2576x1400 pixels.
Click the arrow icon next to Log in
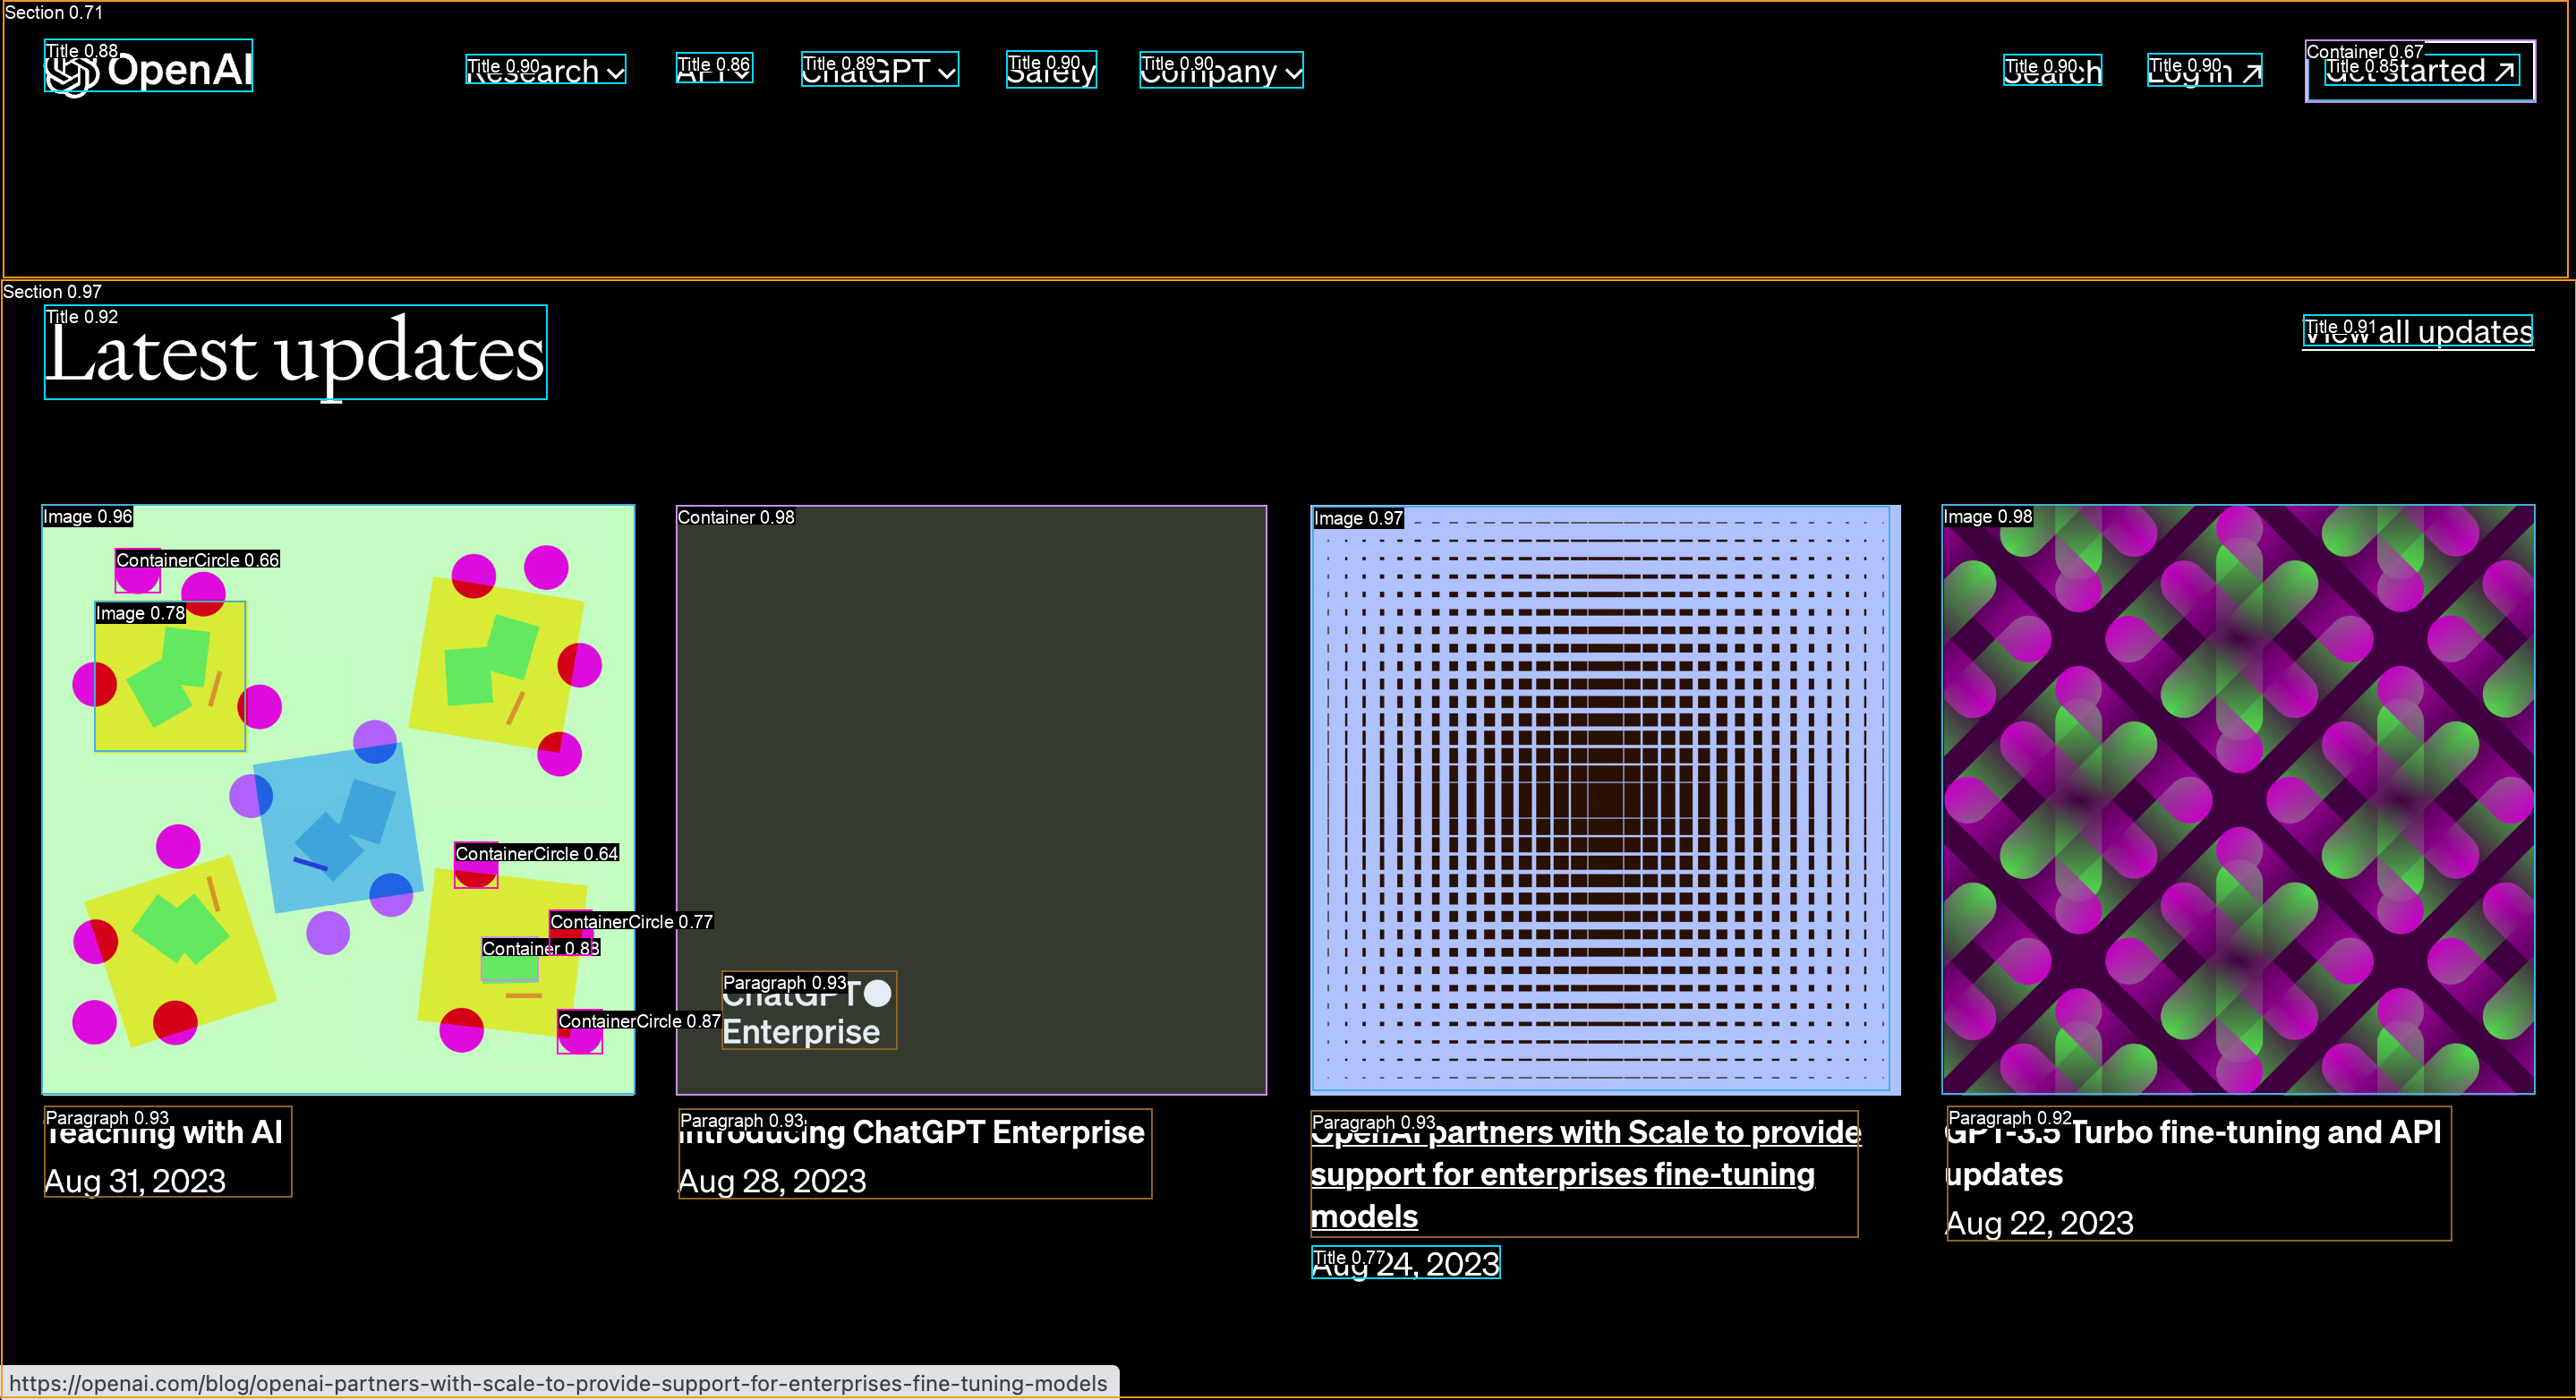(x=2251, y=73)
